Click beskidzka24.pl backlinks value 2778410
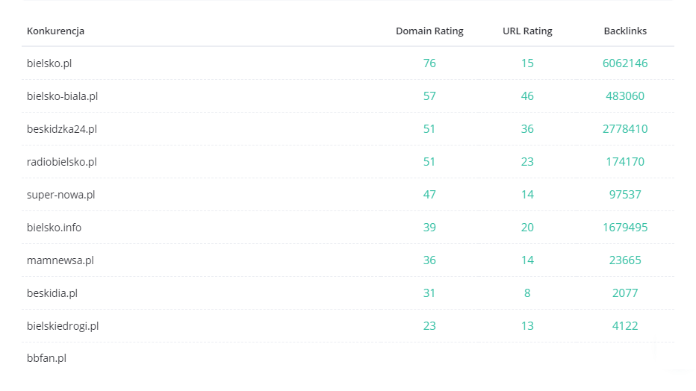 coord(625,129)
